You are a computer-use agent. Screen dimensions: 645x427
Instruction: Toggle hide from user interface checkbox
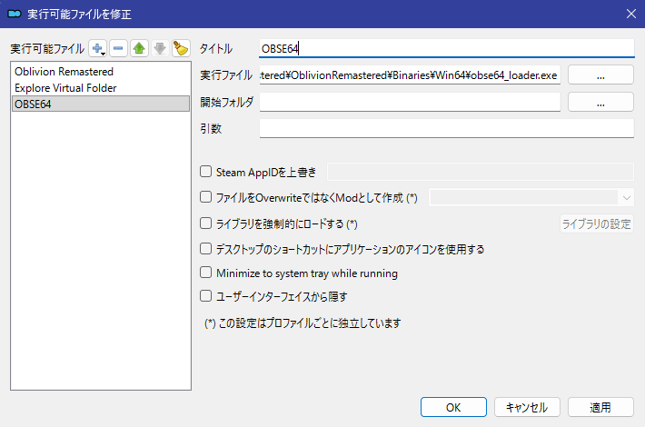[205, 296]
